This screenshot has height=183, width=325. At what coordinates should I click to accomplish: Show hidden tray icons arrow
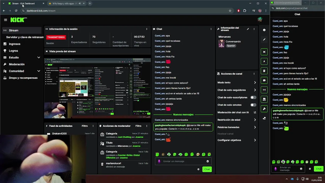287,179
